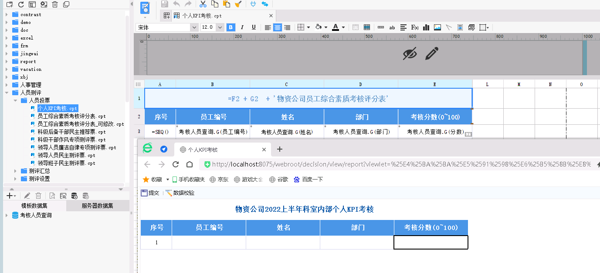Click the copy icon in top toolbar
Screen dimensions: 600x273
pos(215,4)
